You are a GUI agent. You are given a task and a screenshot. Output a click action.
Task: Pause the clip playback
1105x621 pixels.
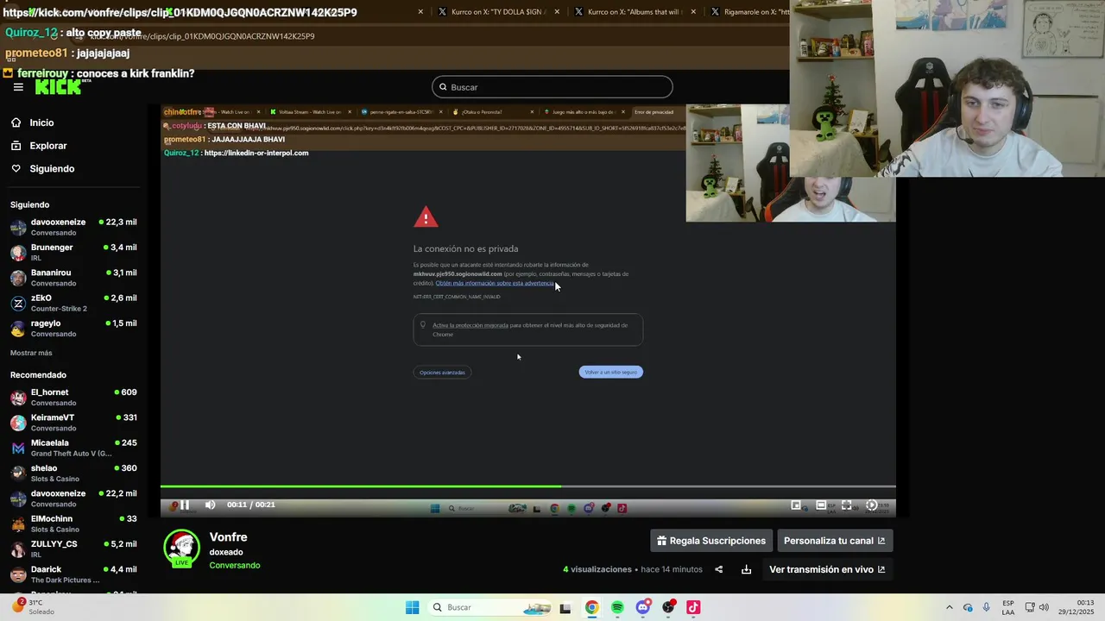[184, 505]
